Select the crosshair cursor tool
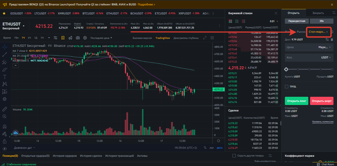Screen dimensions: 337x166 click(x=5, y=47)
